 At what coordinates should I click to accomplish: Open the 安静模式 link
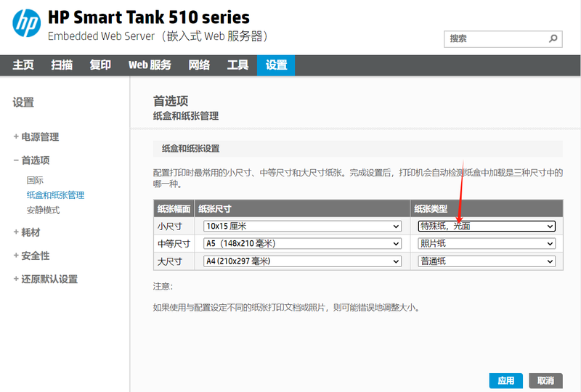(43, 211)
